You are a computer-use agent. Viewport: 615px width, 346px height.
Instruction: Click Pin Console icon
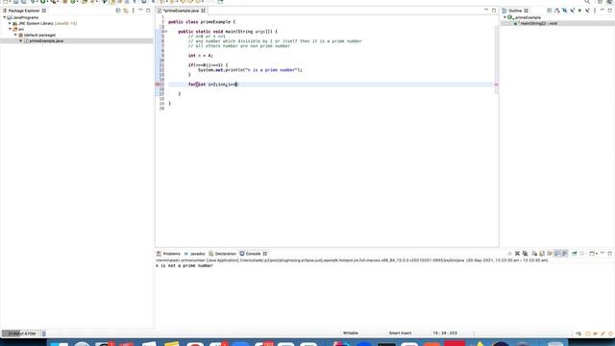pos(575,254)
